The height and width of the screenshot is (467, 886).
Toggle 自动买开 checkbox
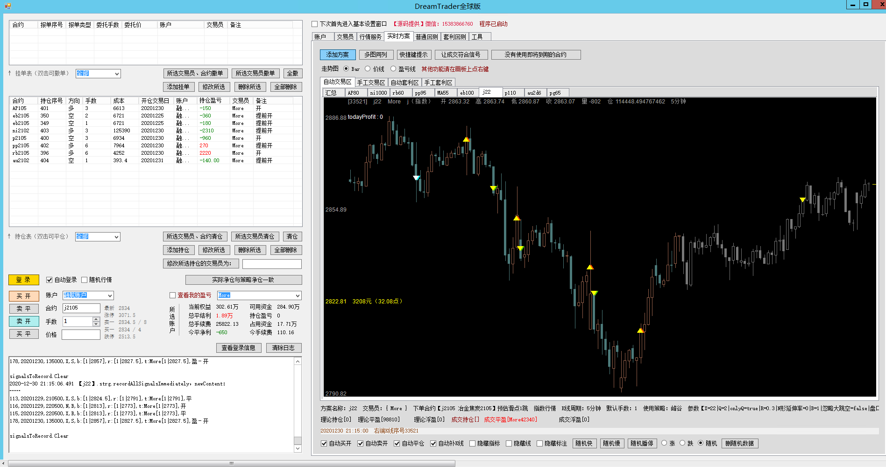[324, 443]
